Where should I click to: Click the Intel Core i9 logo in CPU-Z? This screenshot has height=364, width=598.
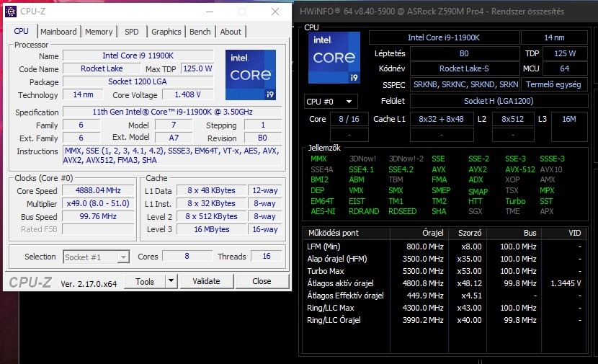coord(251,75)
